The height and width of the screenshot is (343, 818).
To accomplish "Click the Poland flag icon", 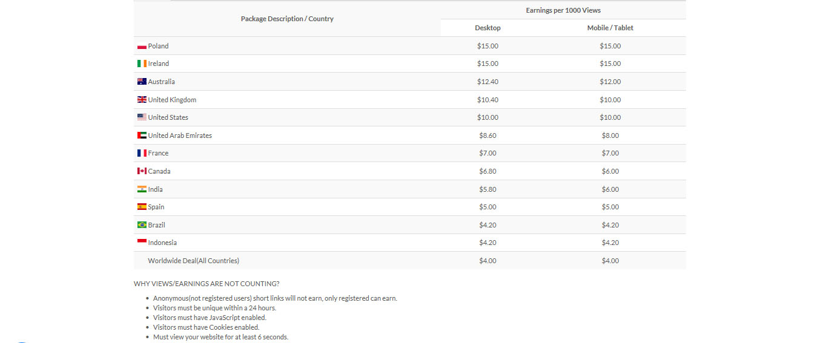I will (142, 47).
